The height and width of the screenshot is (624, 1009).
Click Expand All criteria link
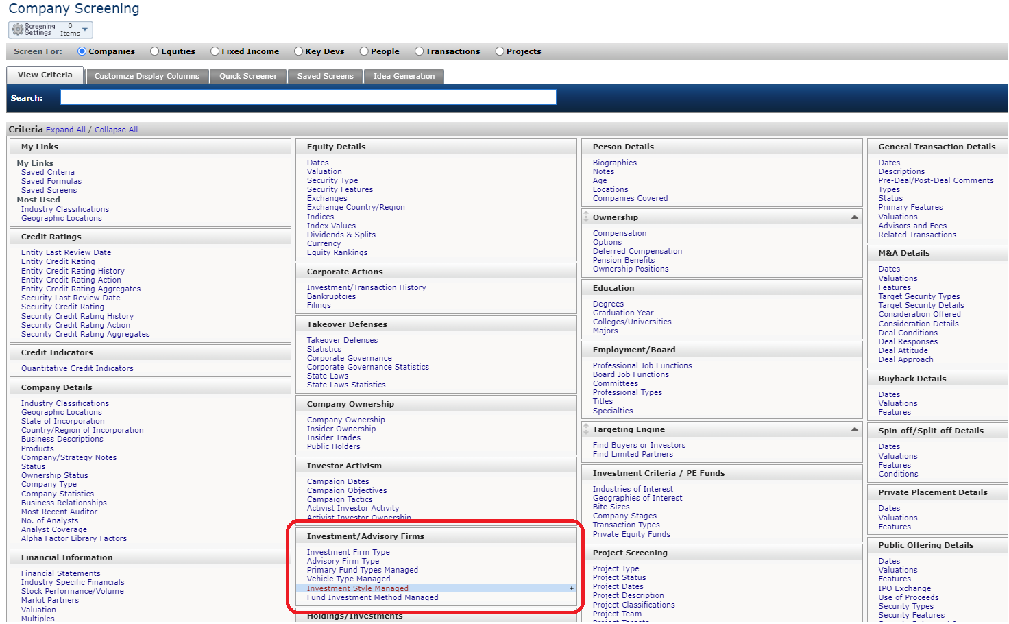65,130
